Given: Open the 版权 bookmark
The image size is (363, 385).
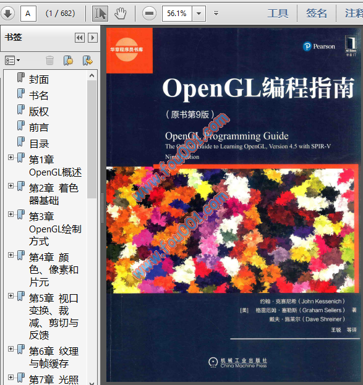Looking at the screenshot, I should (39, 111).
